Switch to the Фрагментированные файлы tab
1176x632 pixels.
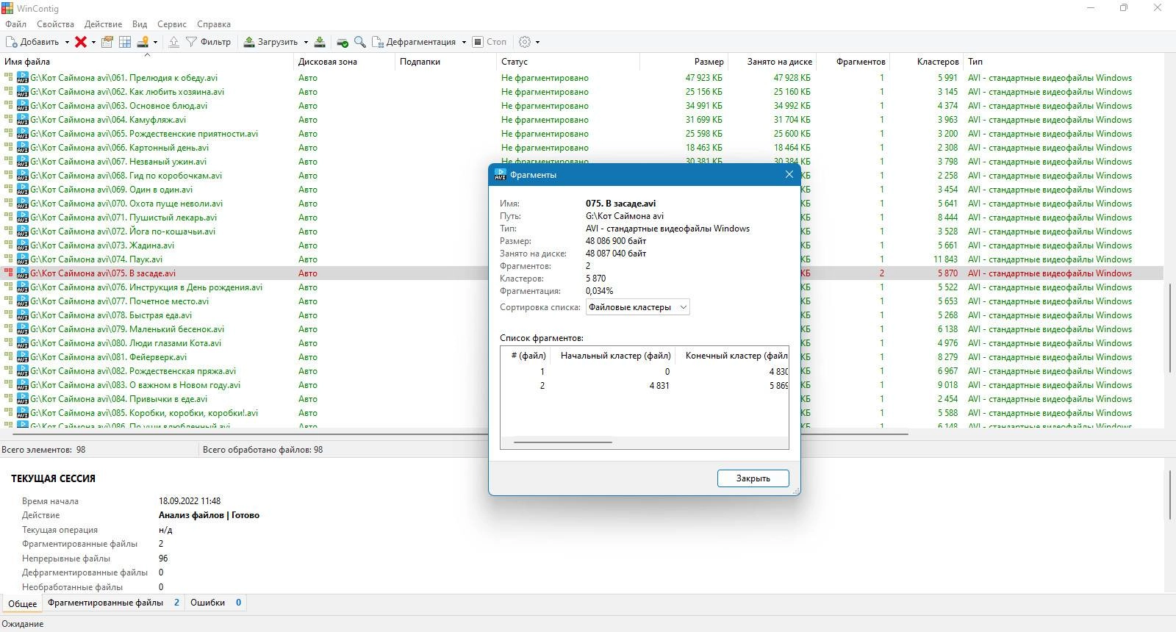point(113,603)
